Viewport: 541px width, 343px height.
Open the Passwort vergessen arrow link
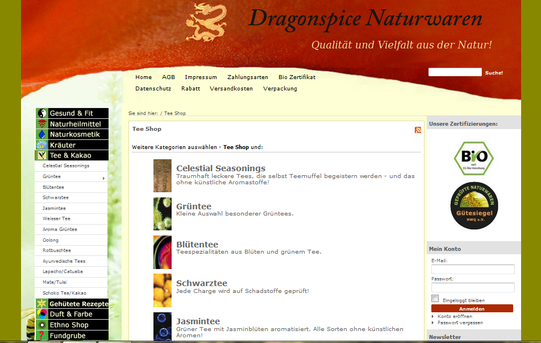pos(433,323)
